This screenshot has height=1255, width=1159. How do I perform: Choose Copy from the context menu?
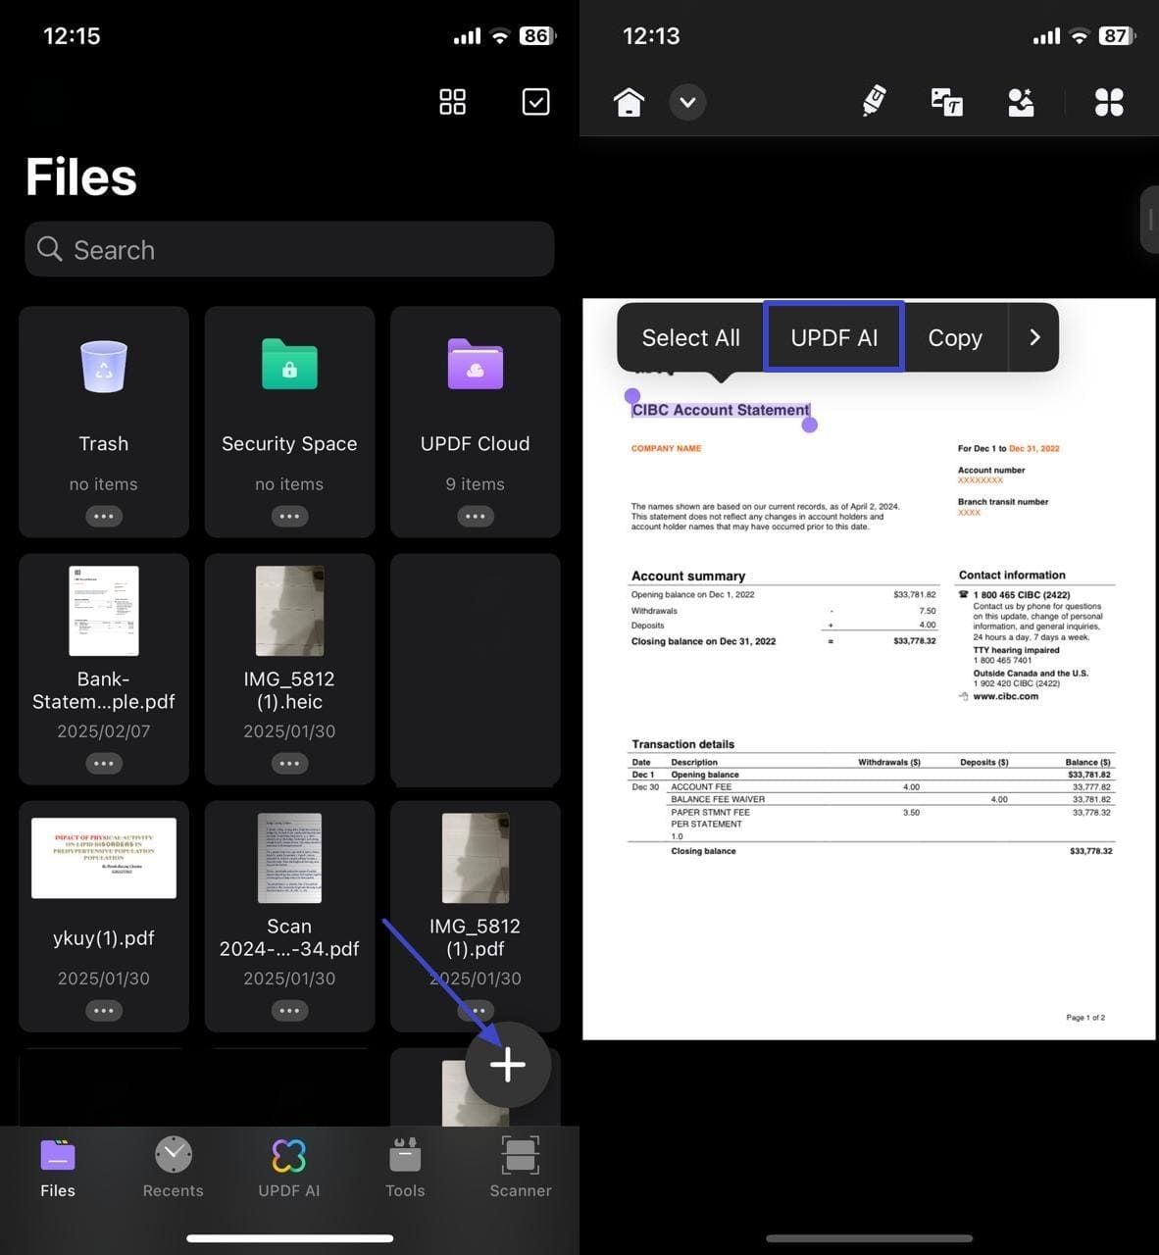(954, 336)
